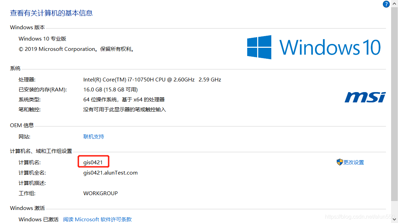Screen dimensions: 398x223
Task: Open the blue help question mark icon
Action: (386, 4)
